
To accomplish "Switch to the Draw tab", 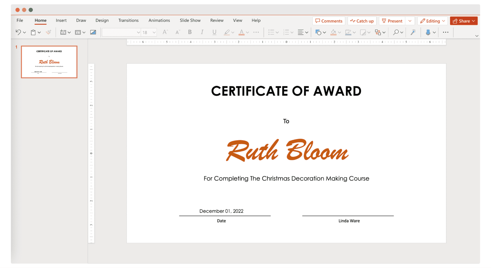I will click(x=81, y=20).
